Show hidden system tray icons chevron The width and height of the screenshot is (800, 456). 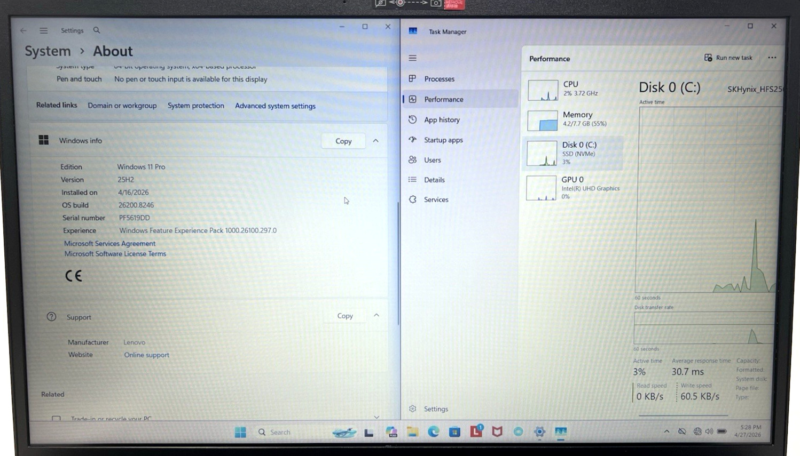tap(666, 431)
